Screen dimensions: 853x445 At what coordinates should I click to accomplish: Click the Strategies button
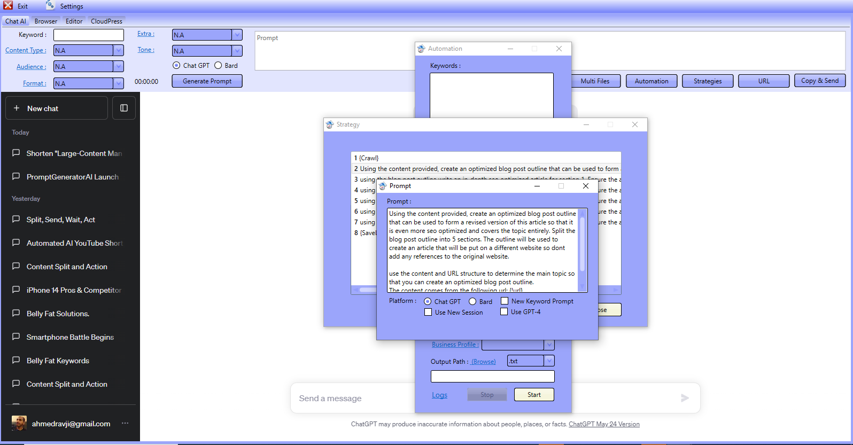[708, 81]
